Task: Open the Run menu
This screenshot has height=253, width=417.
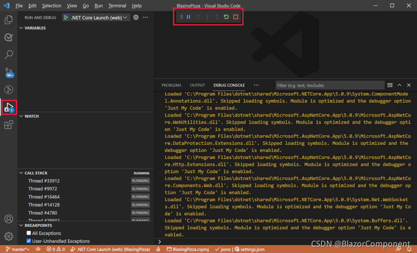Action: 98,5
